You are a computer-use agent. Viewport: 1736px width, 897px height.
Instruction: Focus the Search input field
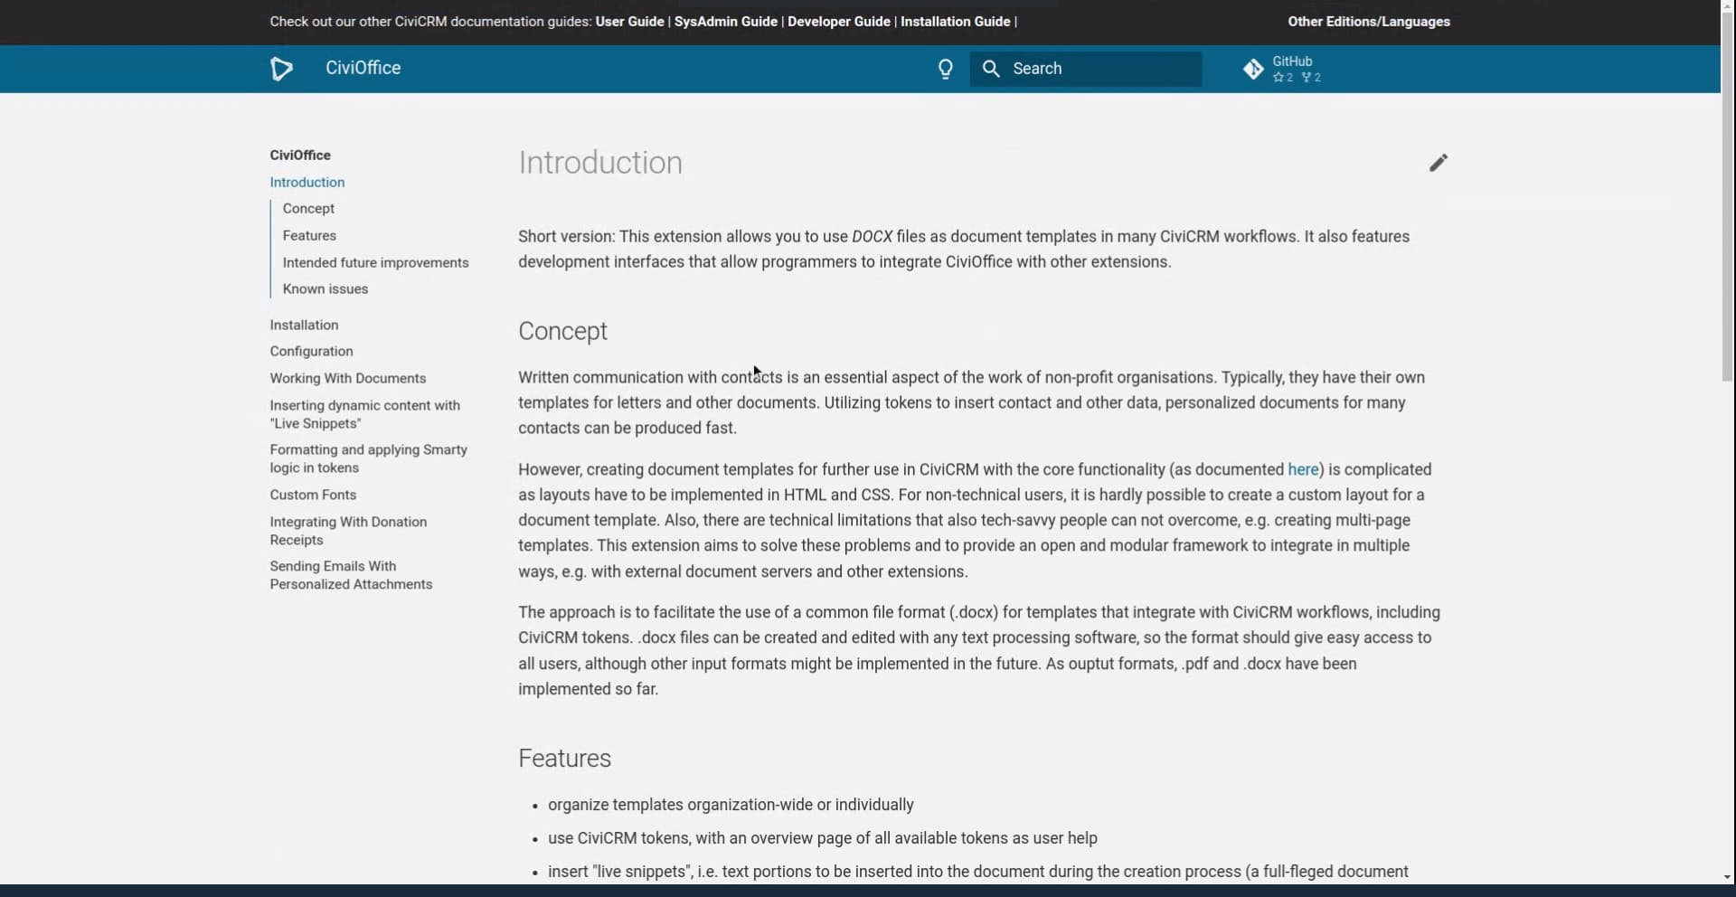point(1086,69)
